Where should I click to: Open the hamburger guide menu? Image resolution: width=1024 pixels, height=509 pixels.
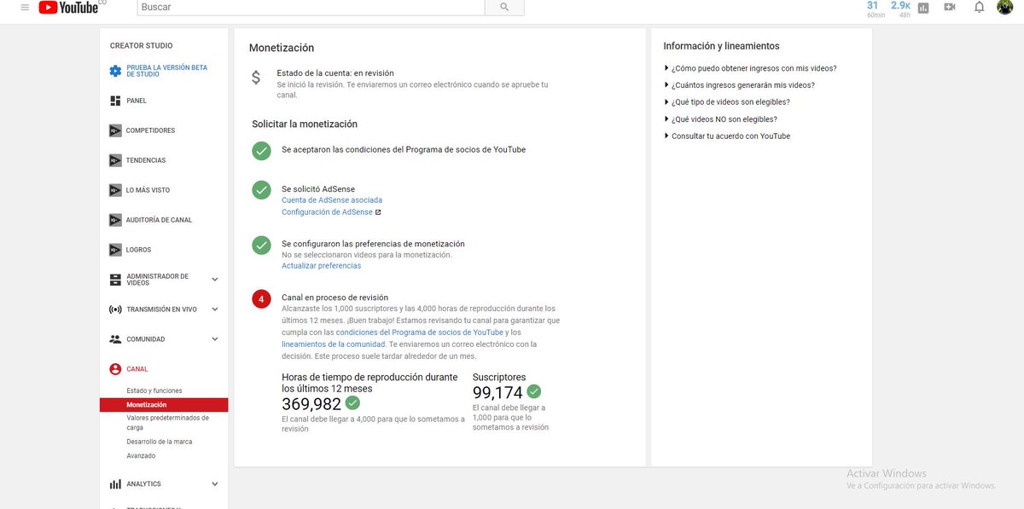tap(24, 7)
